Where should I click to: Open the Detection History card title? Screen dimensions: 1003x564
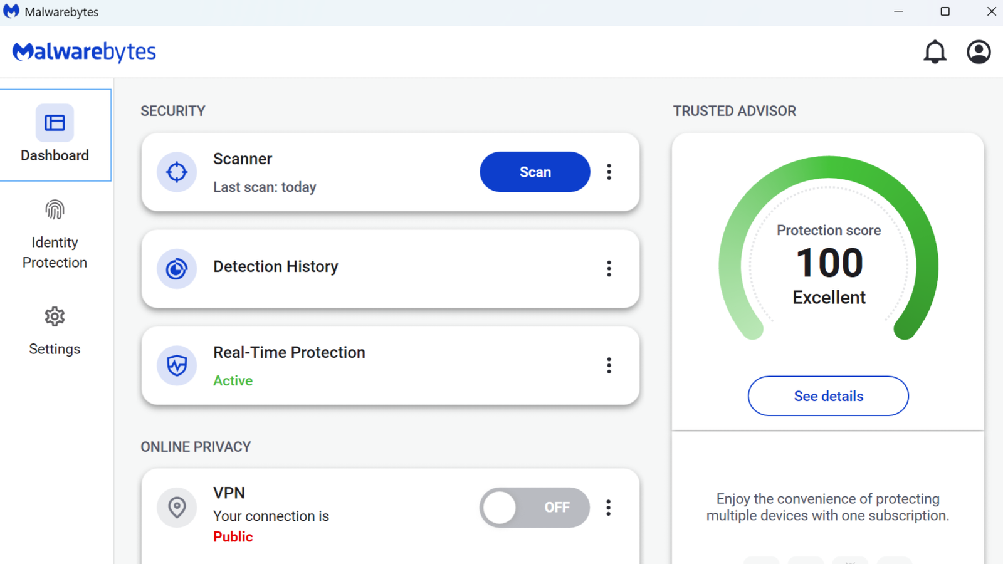[x=276, y=267]
